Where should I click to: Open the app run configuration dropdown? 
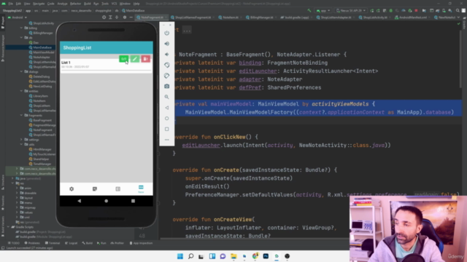coord(323,11)
